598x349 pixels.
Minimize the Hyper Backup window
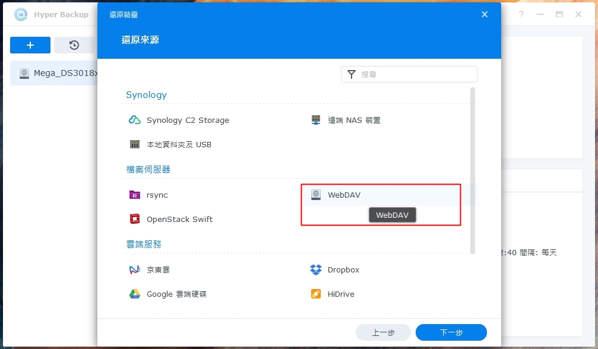[540, 14]
